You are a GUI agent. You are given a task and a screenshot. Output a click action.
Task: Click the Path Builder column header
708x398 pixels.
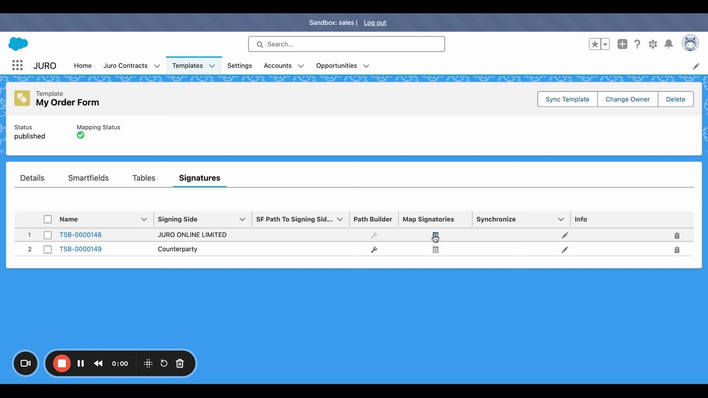373,219
